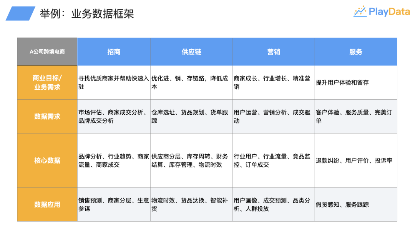
Task: Select the slide title 举例：业务数据框架
Action: coord(87,13)
